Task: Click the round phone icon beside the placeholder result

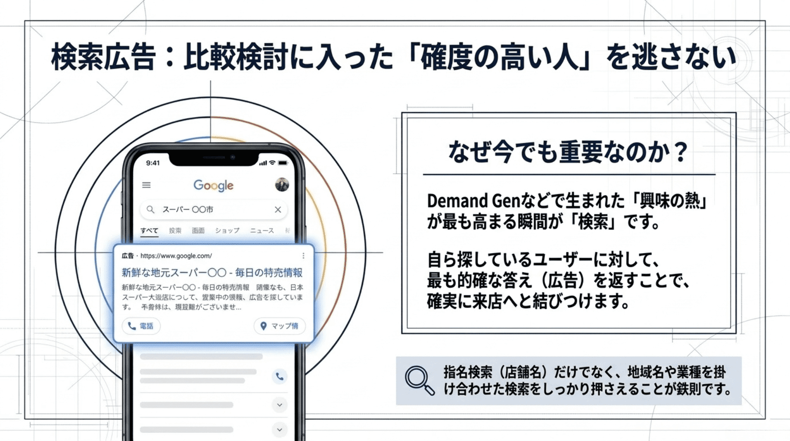Action: coord(280,376)
